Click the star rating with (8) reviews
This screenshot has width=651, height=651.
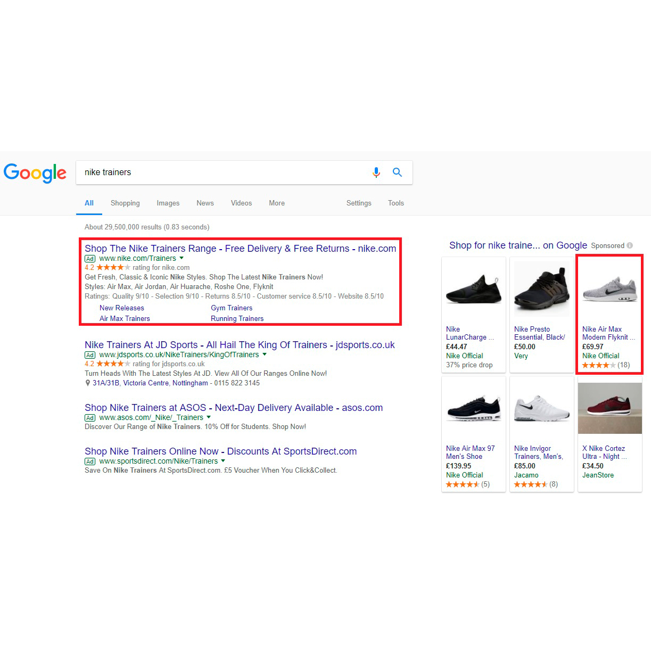coord(535,484)
